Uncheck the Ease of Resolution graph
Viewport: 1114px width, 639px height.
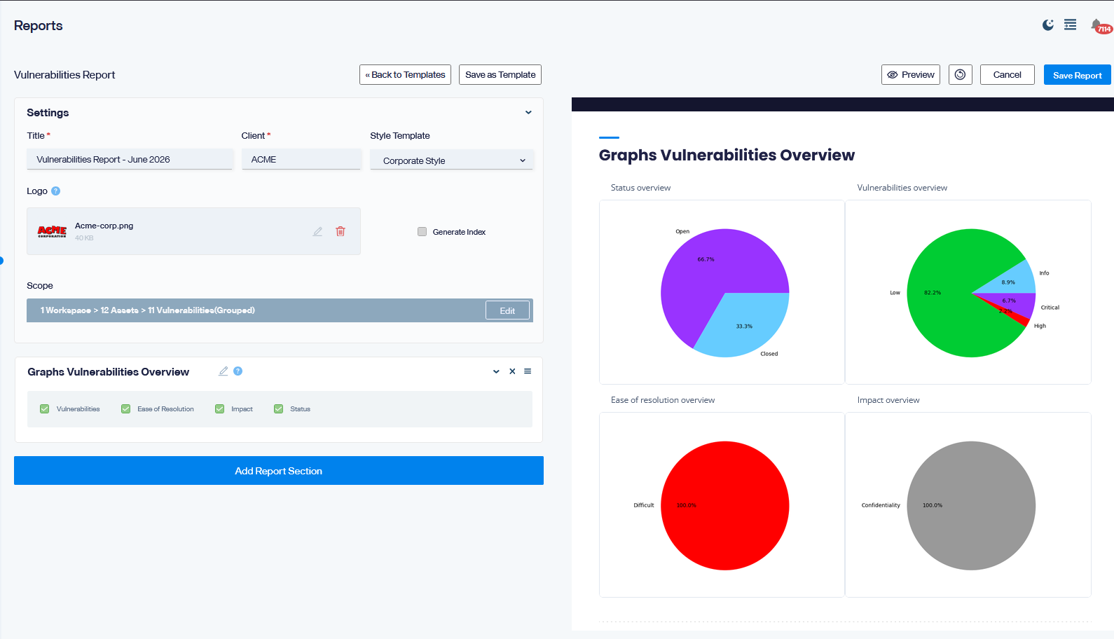pyautogui.click(x=126, y=409)
